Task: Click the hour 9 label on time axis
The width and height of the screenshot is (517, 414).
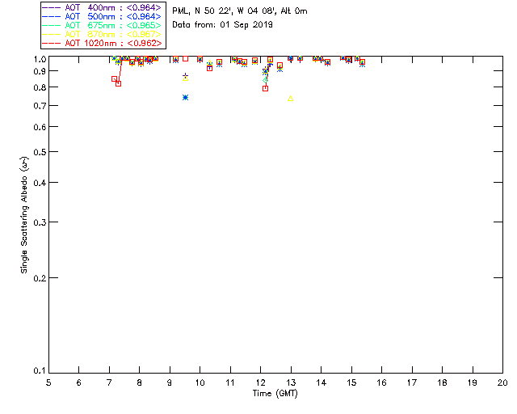Action: [170, 382]
